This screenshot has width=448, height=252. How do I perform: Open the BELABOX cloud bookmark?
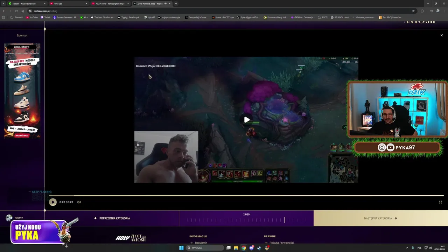[x=340, y=17]
